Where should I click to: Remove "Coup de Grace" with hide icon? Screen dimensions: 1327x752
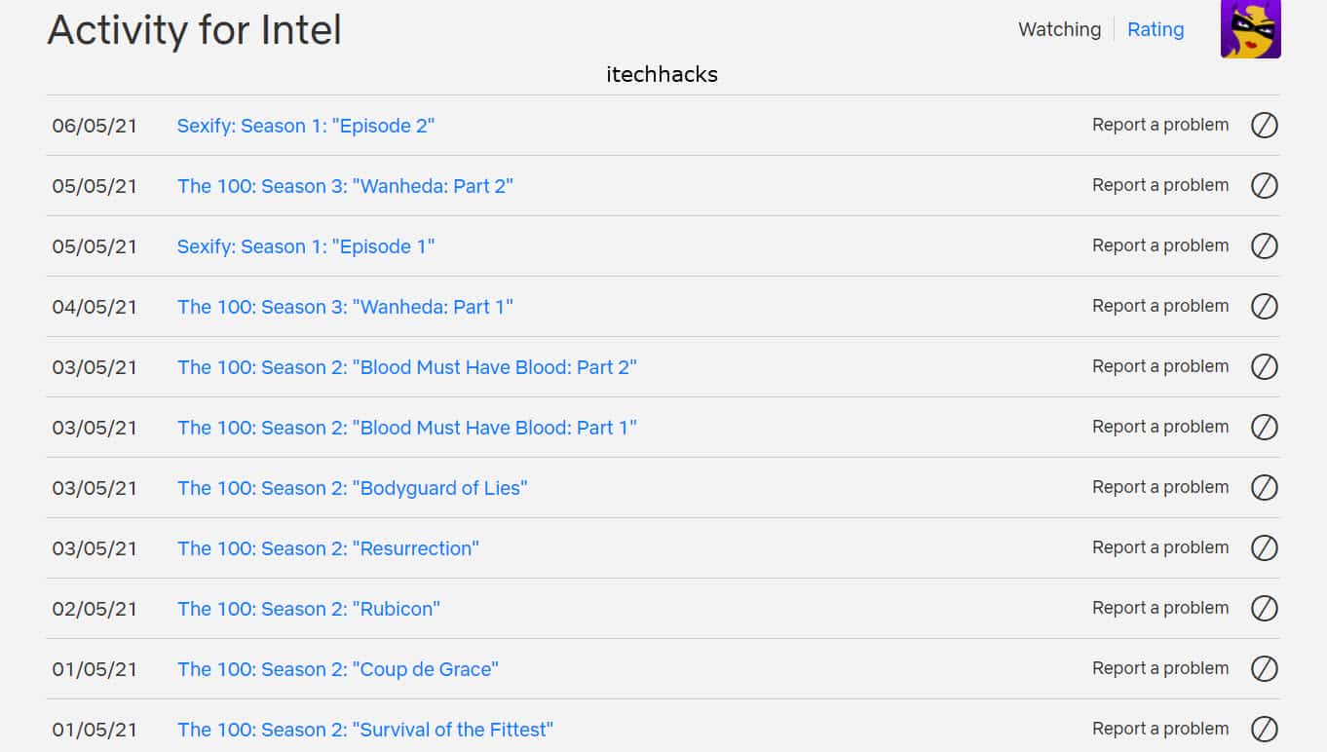(1264, 669)
